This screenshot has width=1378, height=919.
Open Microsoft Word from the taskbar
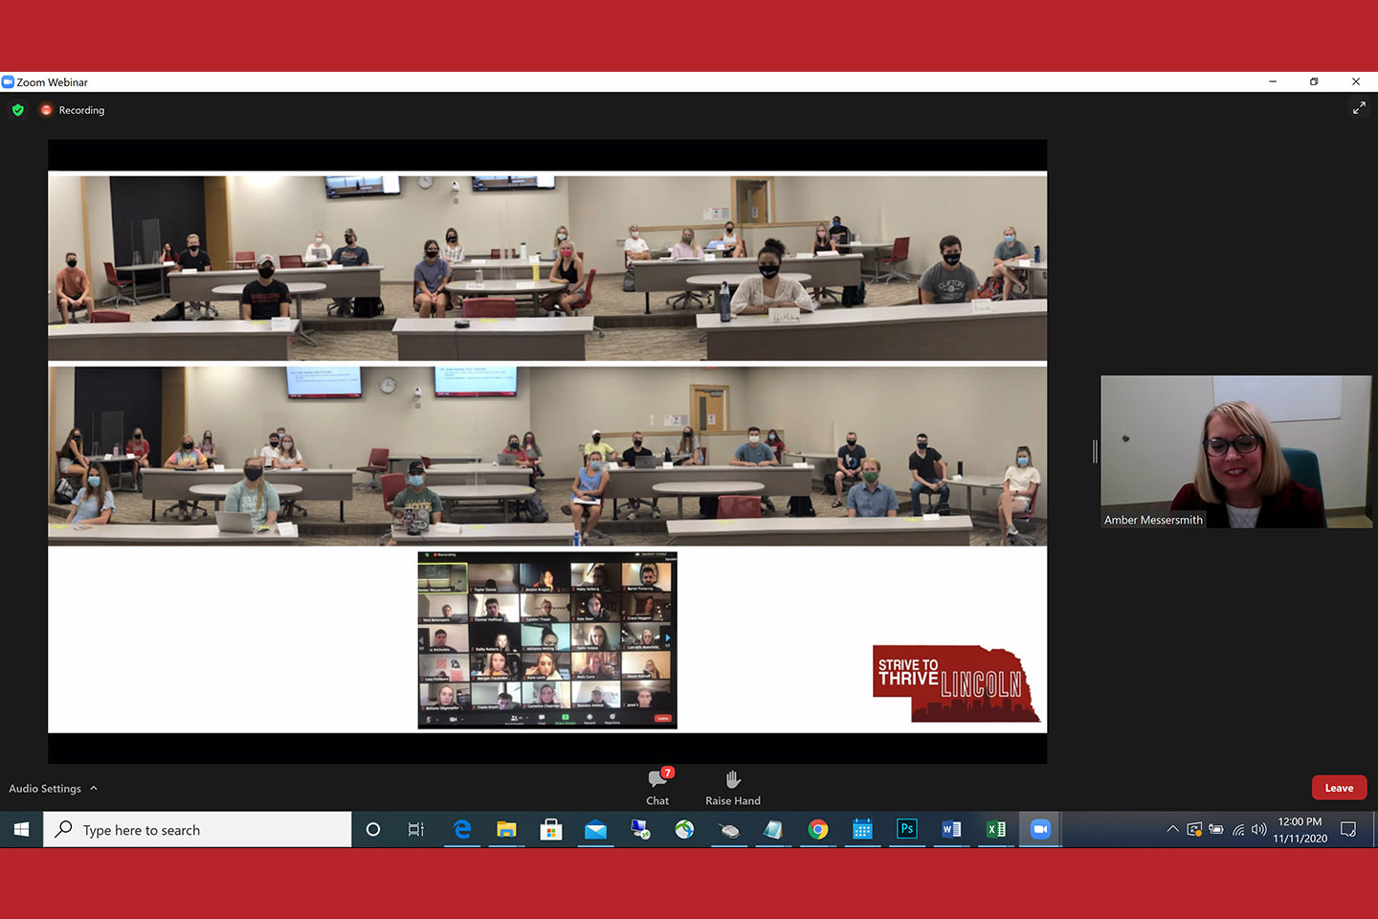pyautogui.click(x=951, y=829)
